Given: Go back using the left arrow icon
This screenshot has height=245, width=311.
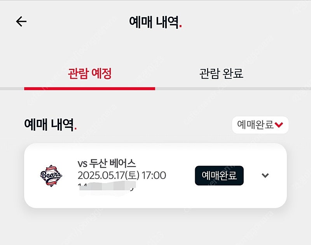Looking at the screenshot, I should [21, 21].
